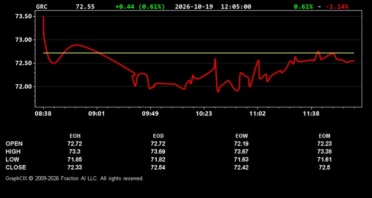The image size is (372, 198).
Task: Click EOD close value 72.54
Action: pyautogui.click(x=158, y=167)
